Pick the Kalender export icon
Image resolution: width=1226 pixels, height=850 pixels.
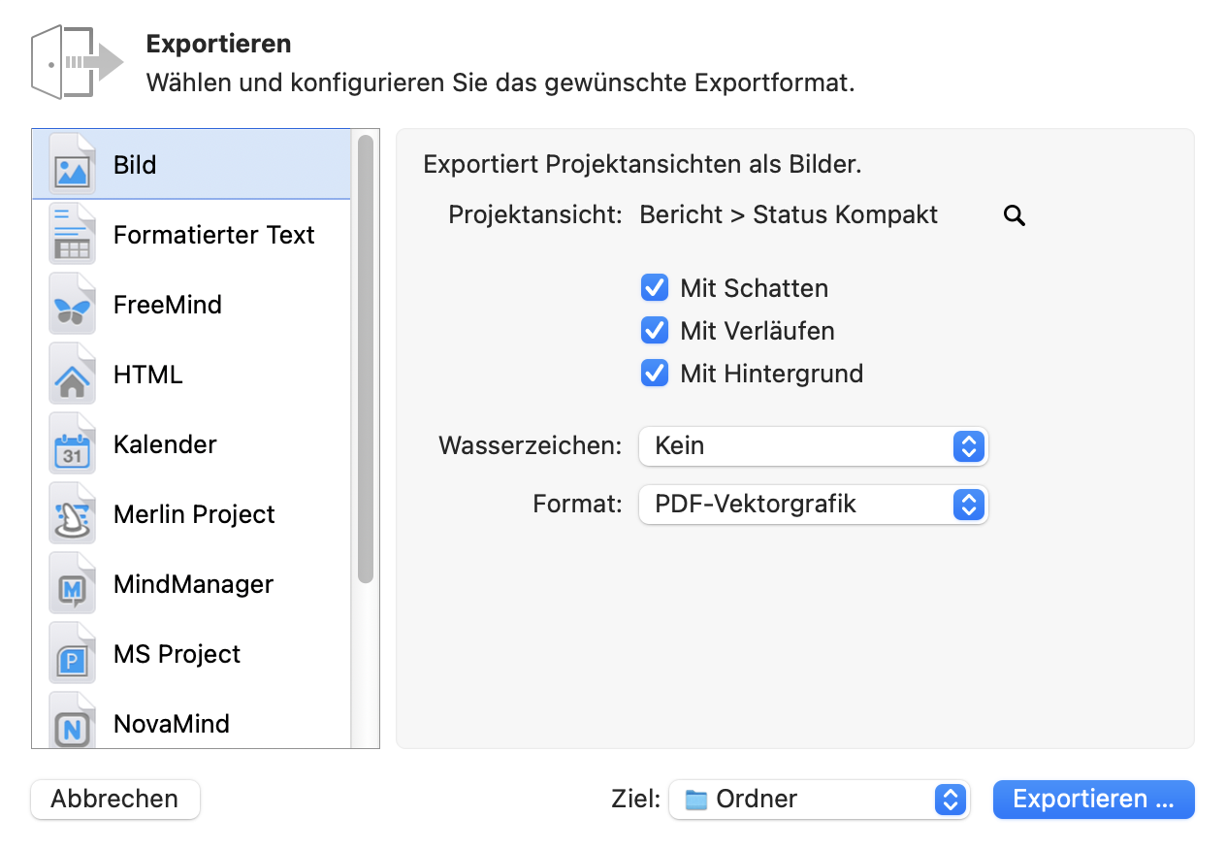pos(73,443)
